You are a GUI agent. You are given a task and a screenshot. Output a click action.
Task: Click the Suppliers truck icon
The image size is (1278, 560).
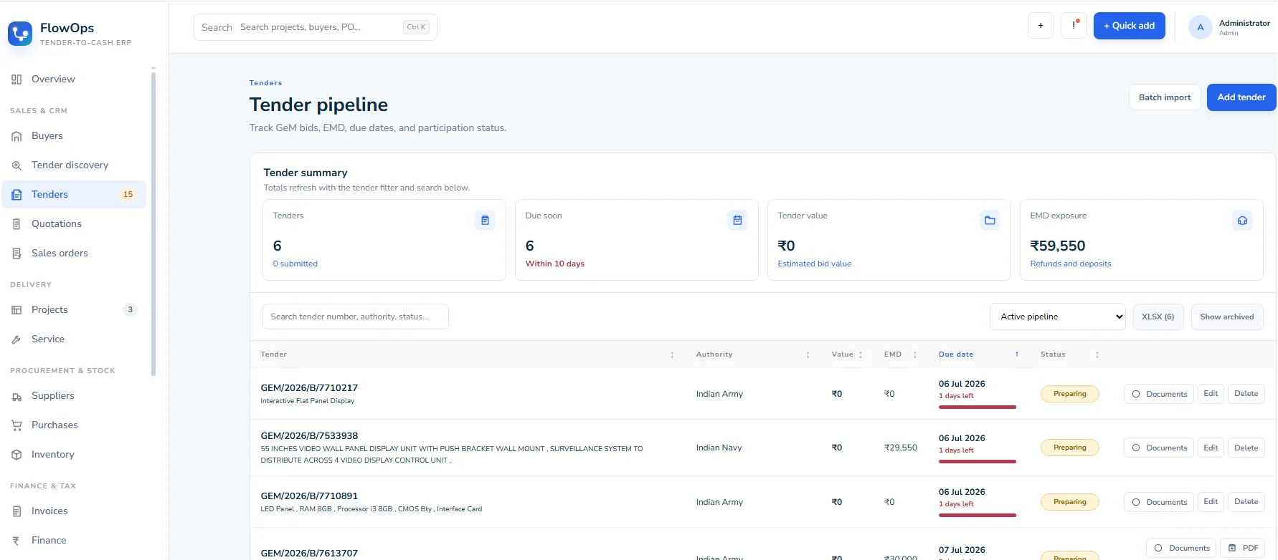(x=16, y=396)
